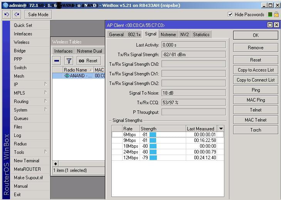
Task: Click the MAC Ping button
Action: 256,100
